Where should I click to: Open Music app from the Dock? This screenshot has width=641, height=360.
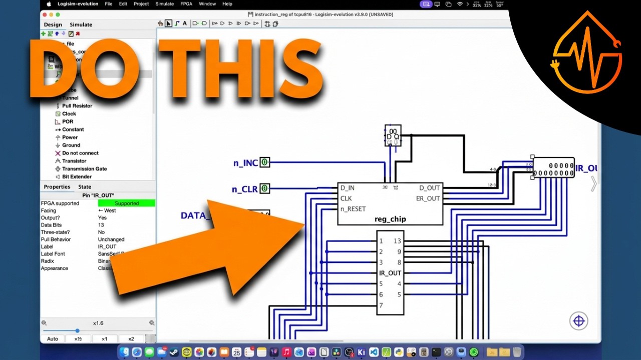click(x=286, y=352)
